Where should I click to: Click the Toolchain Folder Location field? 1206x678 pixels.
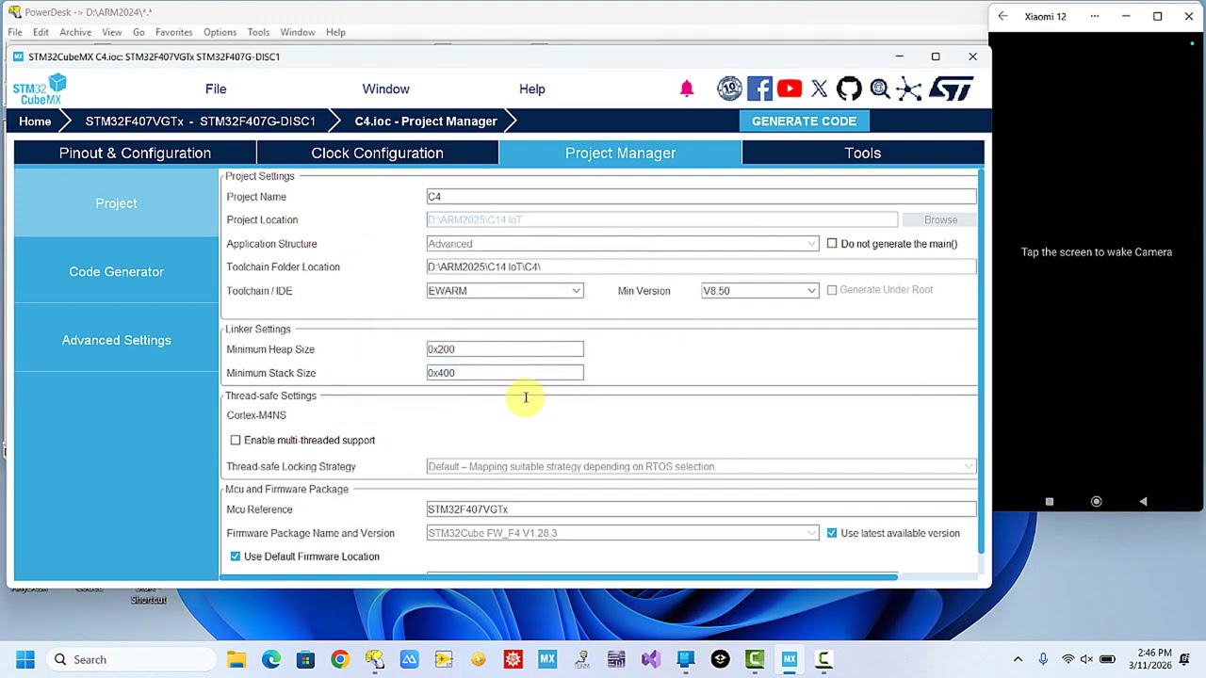(x=701, y=266)
